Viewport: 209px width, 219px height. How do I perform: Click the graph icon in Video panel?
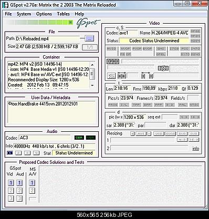click(x=111, y=76)
